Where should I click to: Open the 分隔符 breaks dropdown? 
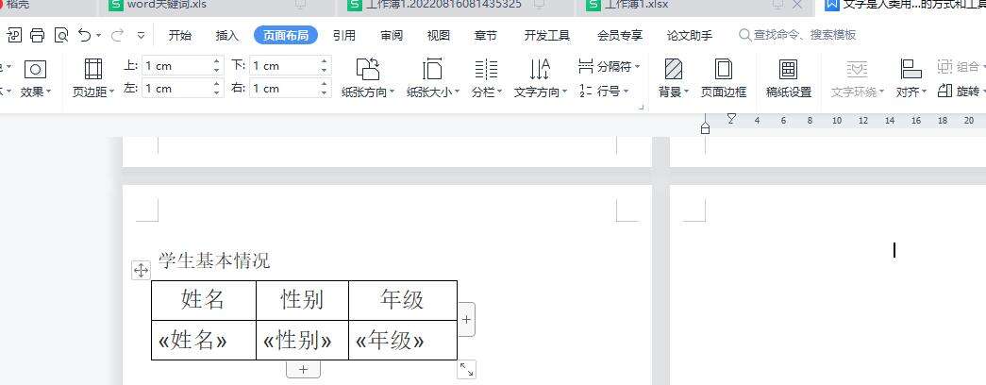point(609,66)
